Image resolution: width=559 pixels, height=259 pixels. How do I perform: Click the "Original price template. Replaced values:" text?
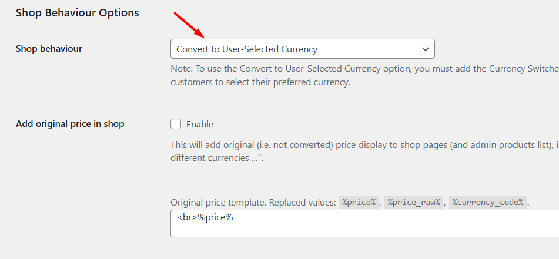253,202
